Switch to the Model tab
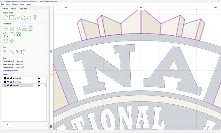Screen dimensions: 221x133 [13, 9]
